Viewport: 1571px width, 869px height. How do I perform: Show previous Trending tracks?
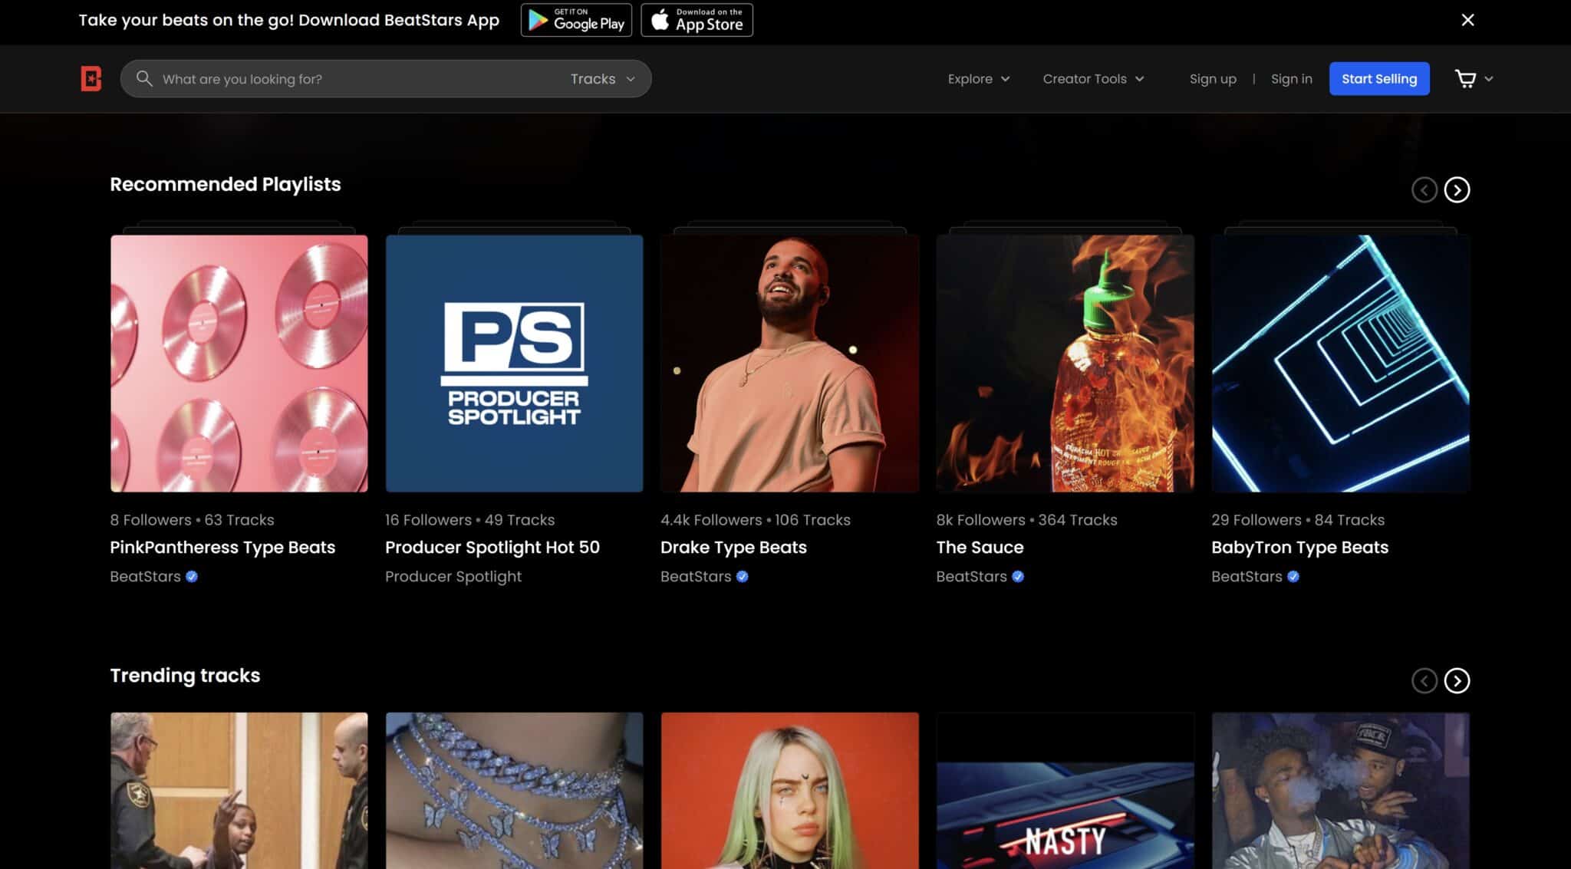(x=1424, y=680)
